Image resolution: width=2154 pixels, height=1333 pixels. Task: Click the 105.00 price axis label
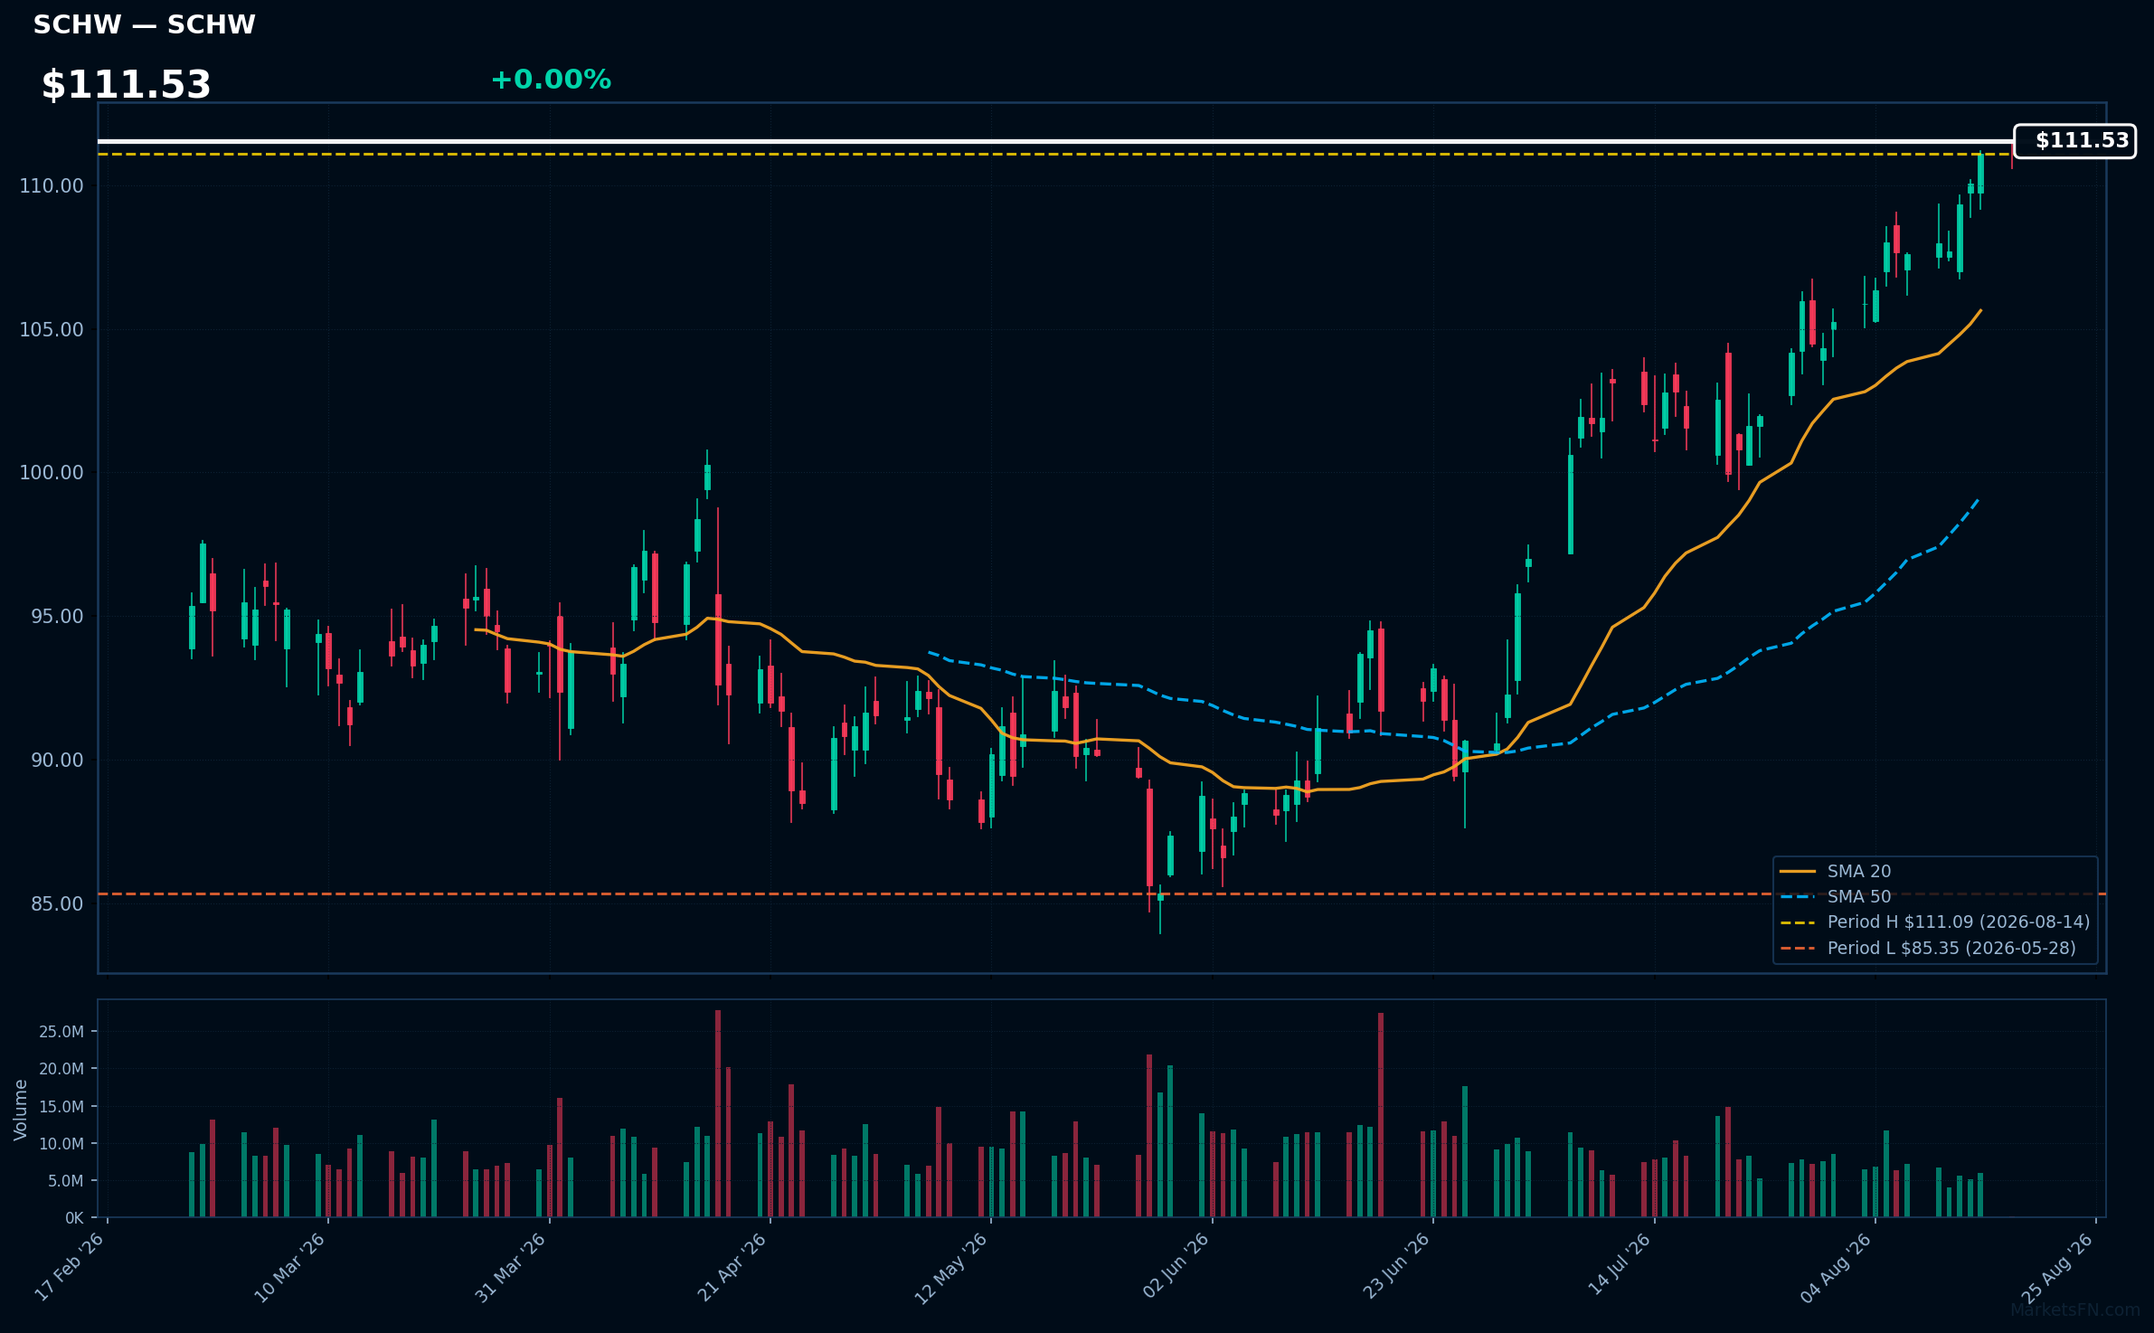52,330
